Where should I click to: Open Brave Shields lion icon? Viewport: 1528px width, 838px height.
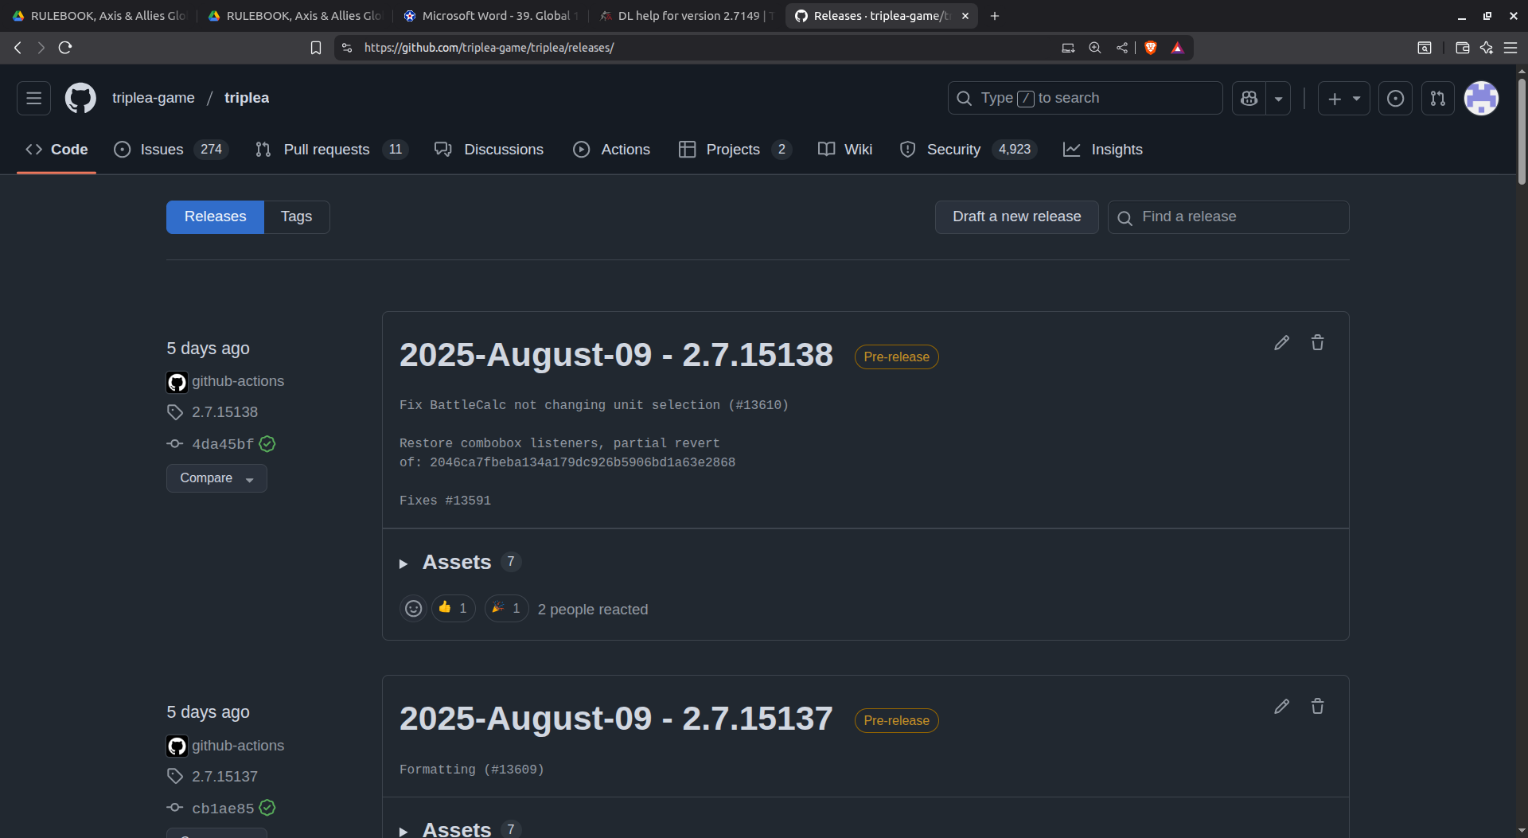point(1150,48)
